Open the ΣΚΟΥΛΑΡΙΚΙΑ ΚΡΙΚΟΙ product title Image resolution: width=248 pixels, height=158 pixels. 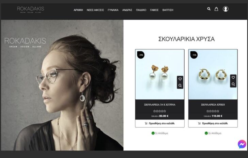pos(213,105)
